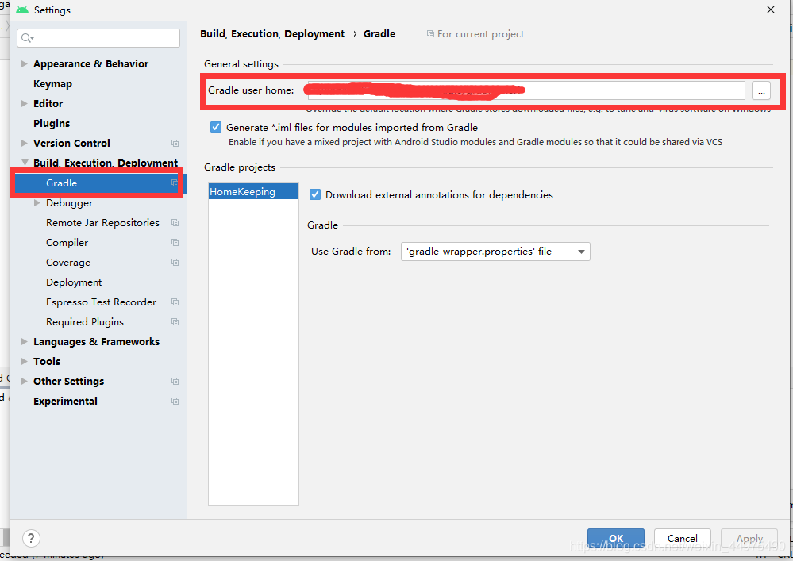
Task: Expand the Version Control section arrow
Action: click(x=25, y=144)
